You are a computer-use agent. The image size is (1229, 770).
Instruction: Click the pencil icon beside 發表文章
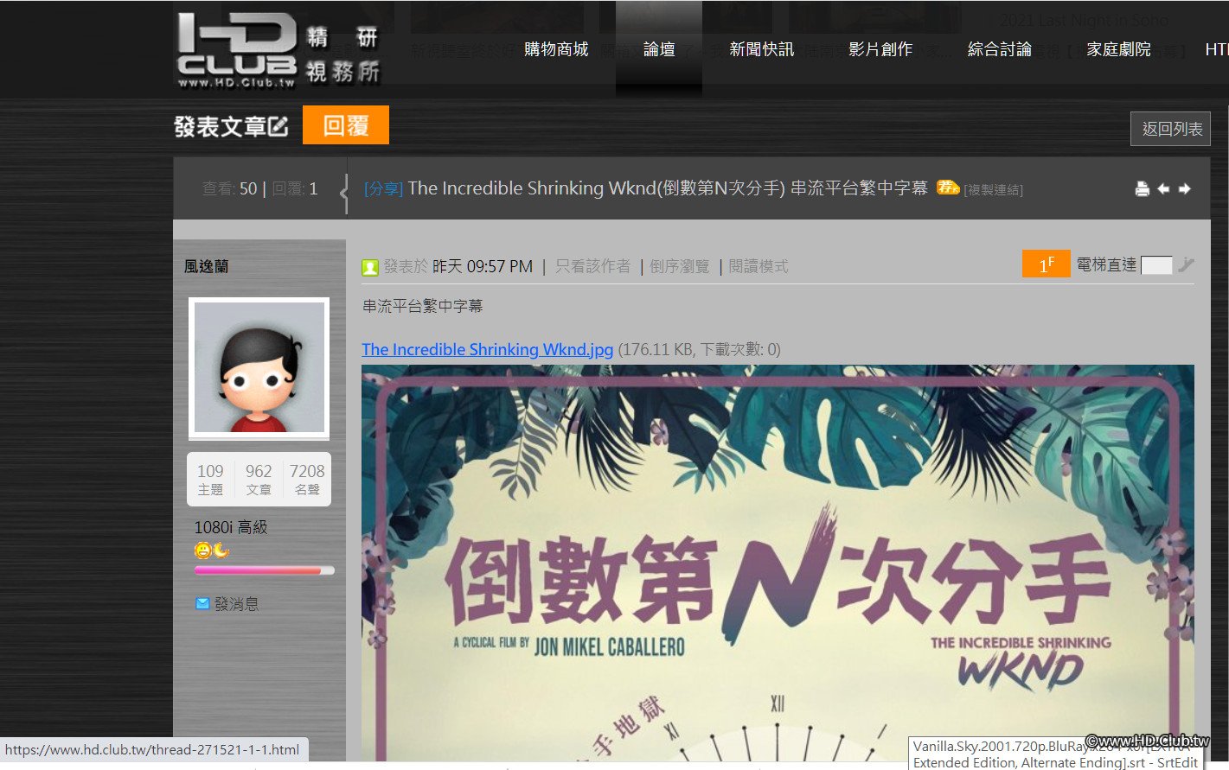coord(278,126)
